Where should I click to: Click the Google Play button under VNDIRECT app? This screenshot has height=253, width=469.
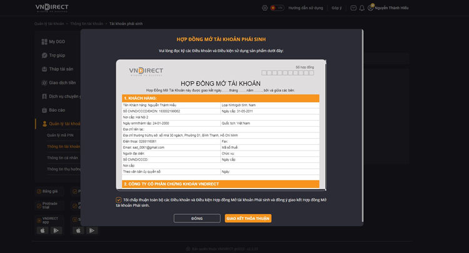[x=56, y=231]
